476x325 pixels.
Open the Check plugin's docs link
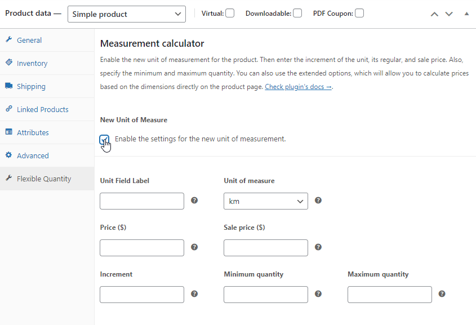point(298,87)
